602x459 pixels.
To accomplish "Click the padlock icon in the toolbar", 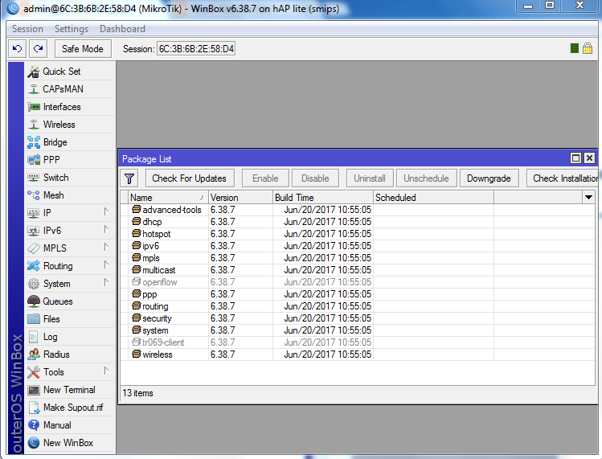I will click(588, 48).
